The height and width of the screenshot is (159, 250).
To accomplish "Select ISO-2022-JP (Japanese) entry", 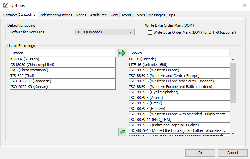I will [x=63, y=81].
